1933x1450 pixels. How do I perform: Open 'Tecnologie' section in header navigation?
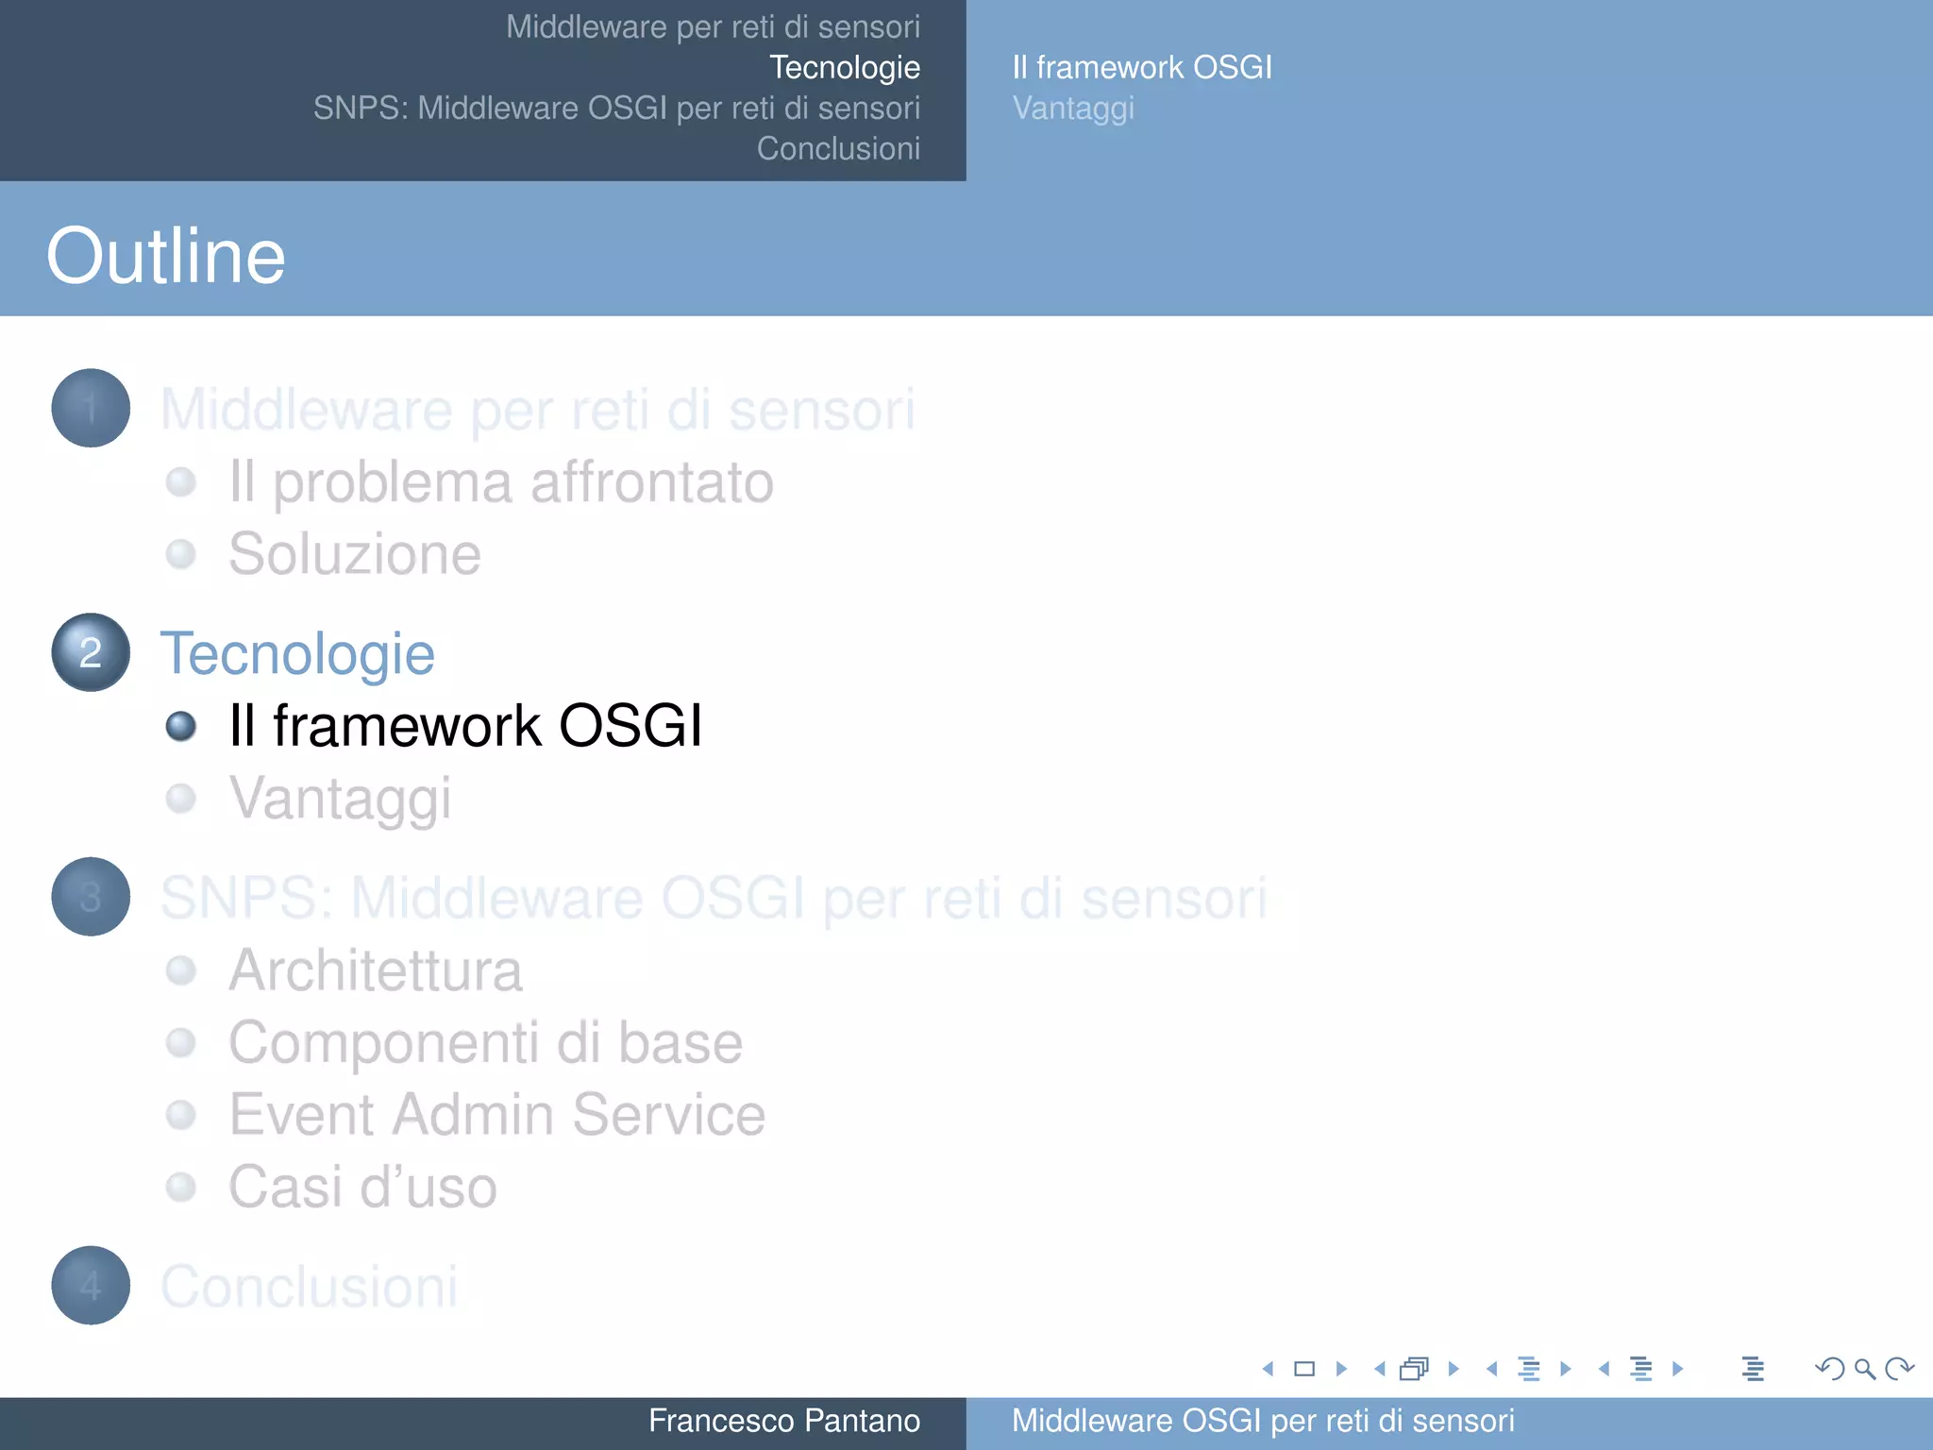pos(845,67)
